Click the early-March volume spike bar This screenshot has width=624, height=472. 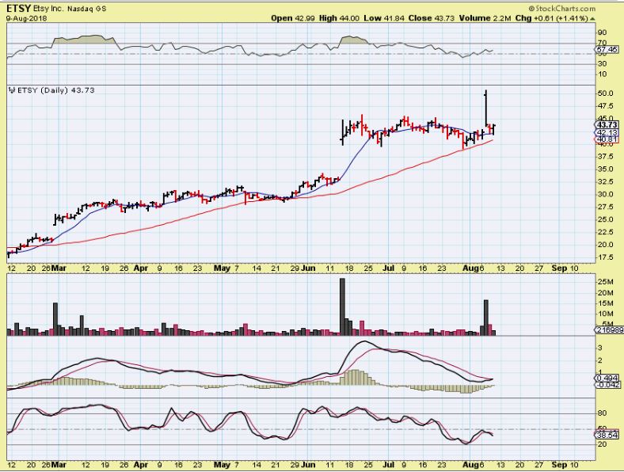(55, 319)
